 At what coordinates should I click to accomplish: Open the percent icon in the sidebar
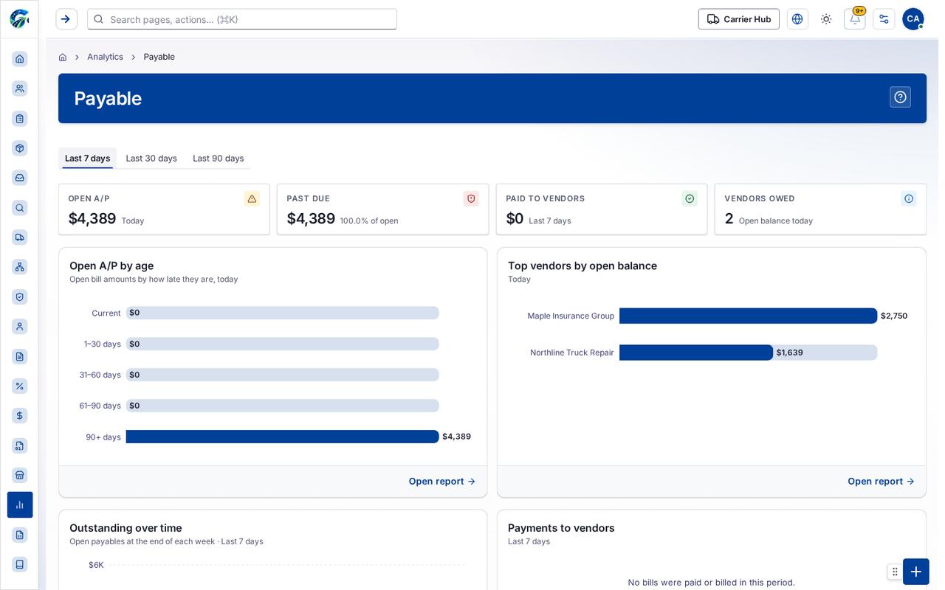click(x=20, y=386)
